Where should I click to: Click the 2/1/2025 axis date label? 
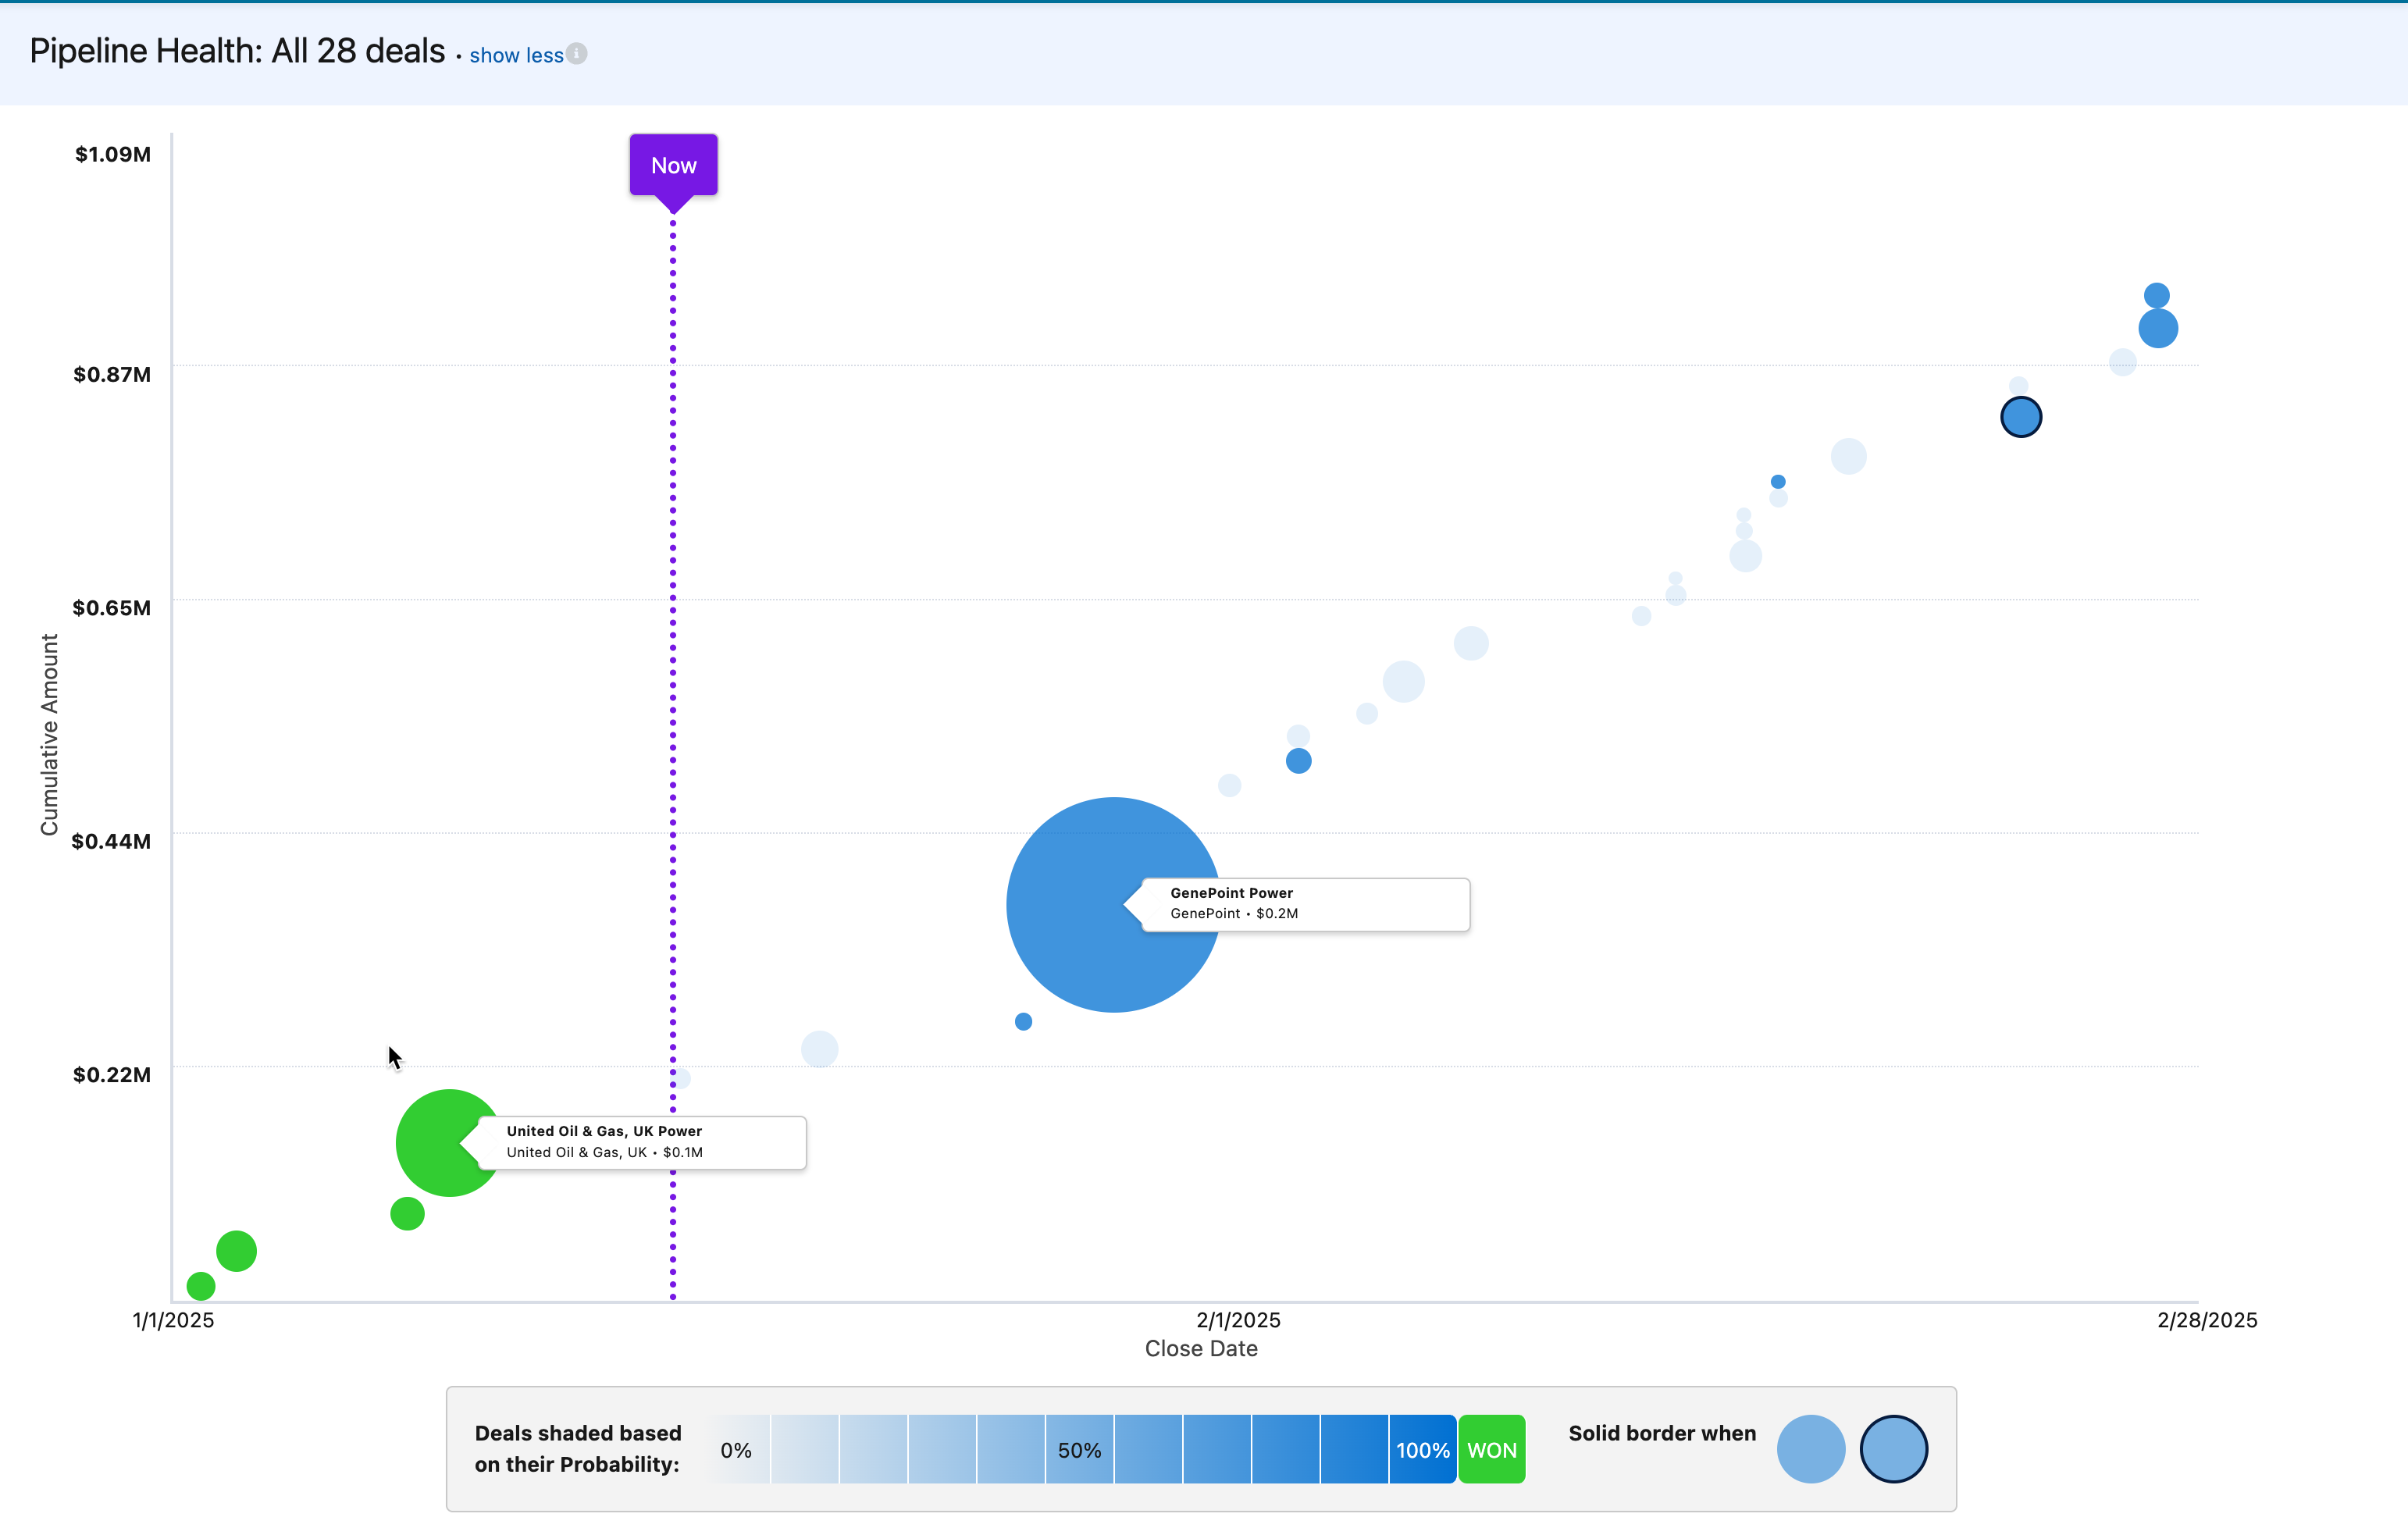coord(1238,1320)
